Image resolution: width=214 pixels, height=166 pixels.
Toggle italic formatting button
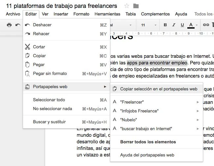tap(174, 25)
